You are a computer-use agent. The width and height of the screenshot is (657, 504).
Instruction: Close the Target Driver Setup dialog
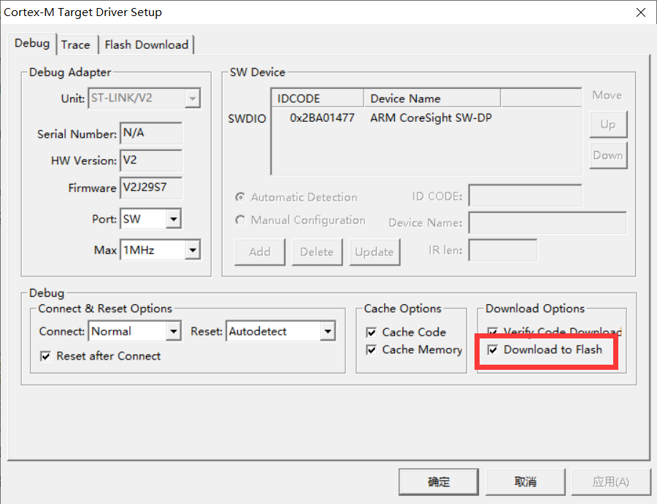point(640,12)
